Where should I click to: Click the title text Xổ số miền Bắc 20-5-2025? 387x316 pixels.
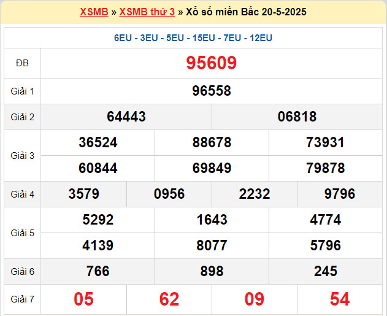click(246, 12)
